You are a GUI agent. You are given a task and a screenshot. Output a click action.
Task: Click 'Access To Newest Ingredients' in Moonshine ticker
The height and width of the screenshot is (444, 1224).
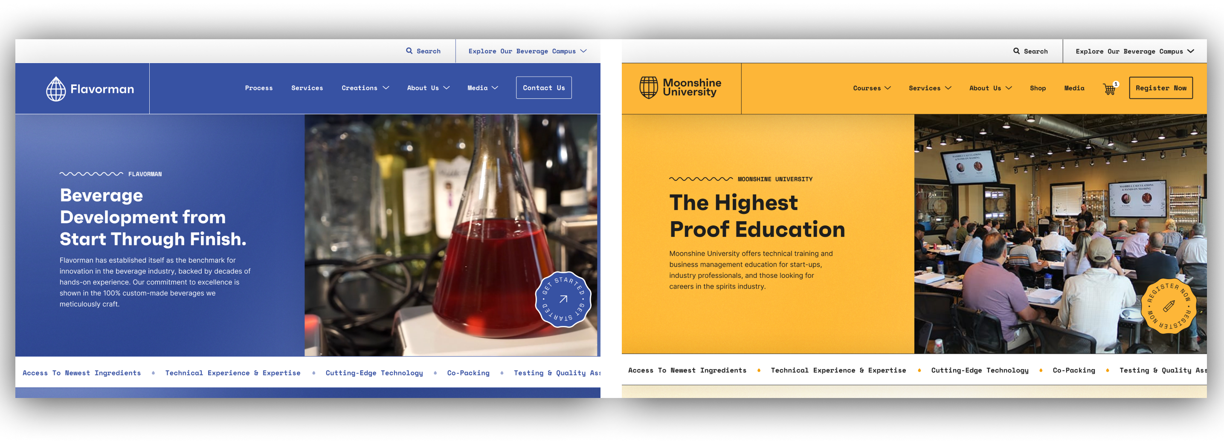click(687, 370)
